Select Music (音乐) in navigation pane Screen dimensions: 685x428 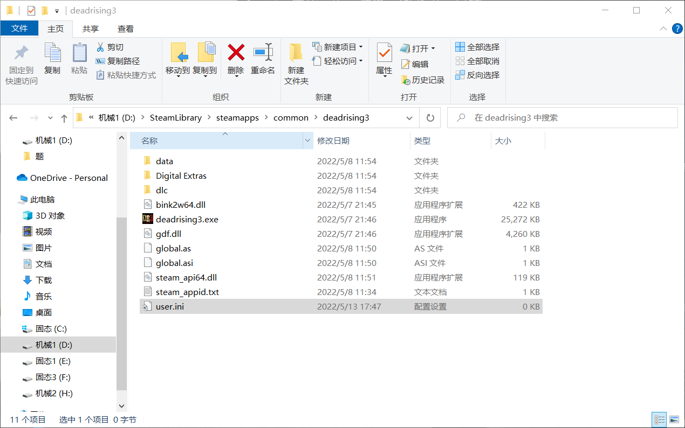click(37, 296)
